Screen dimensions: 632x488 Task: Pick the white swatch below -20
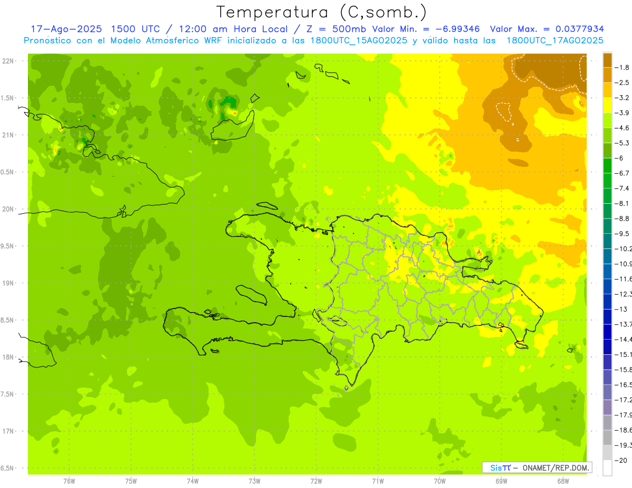click(607, 467)
